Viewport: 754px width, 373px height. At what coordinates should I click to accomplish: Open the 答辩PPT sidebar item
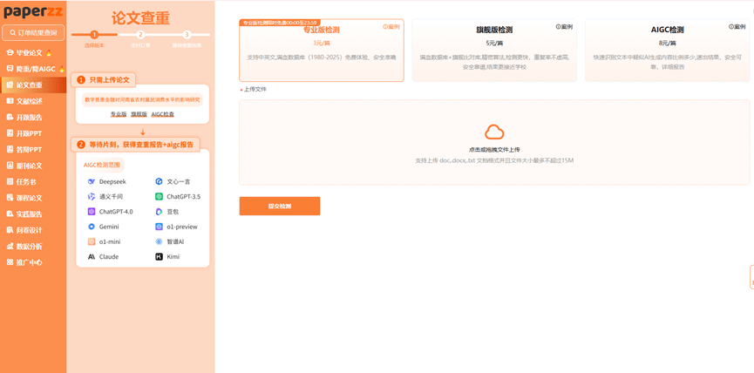point(33,150)
